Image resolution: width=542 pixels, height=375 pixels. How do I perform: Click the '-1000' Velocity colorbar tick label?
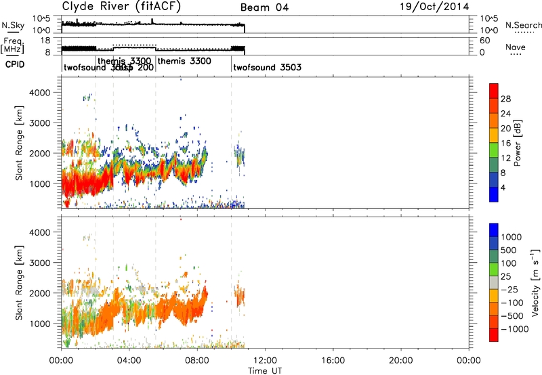tap(515, 329)
